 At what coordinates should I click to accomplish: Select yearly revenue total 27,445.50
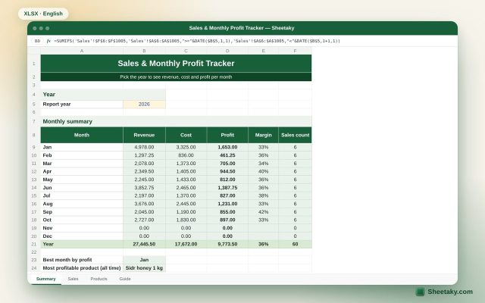point(144,244)
